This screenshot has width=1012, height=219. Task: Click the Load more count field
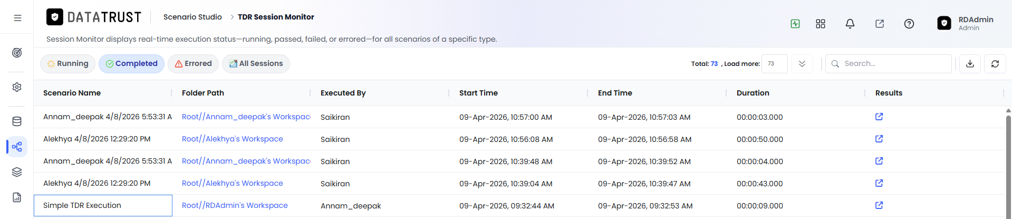(774, 64)
